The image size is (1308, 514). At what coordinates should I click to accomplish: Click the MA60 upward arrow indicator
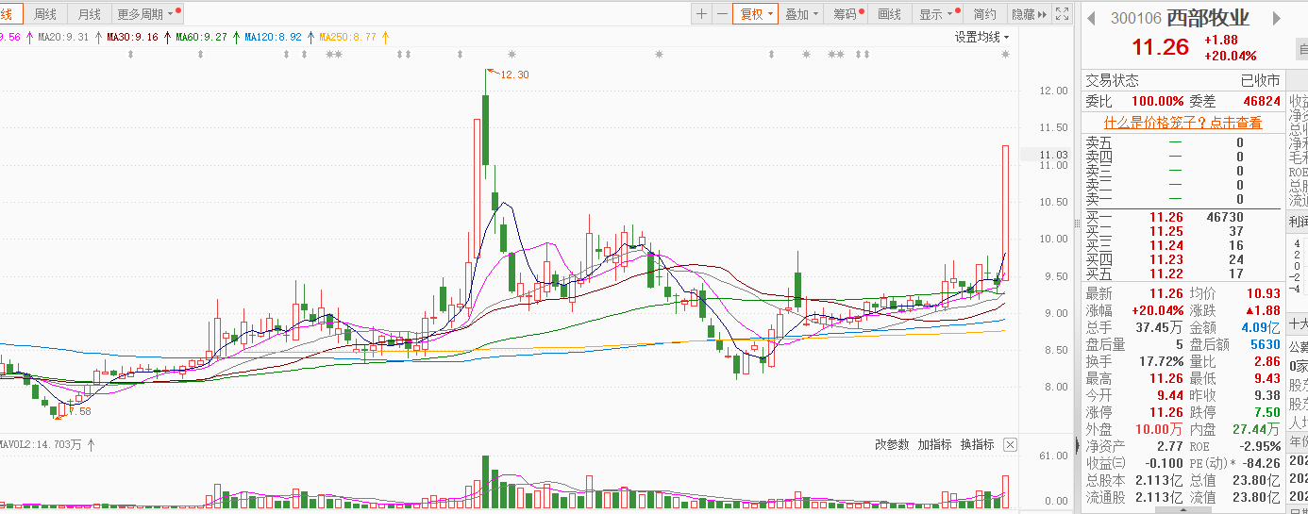(235, 37)
